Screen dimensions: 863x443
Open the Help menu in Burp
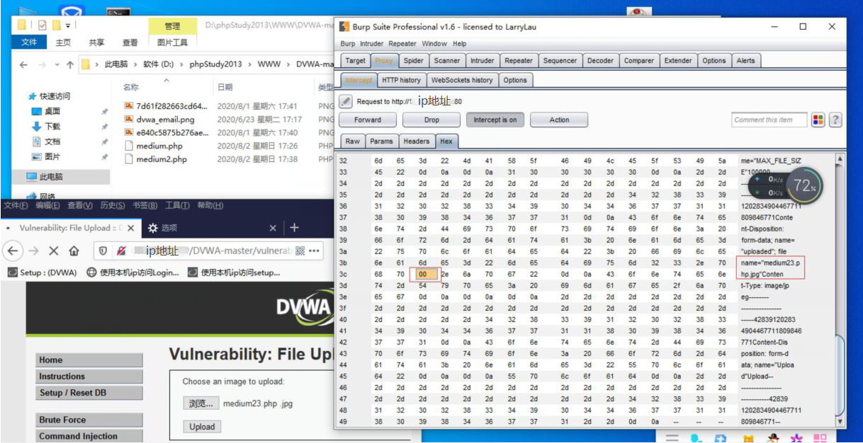(x=460, y=43)
